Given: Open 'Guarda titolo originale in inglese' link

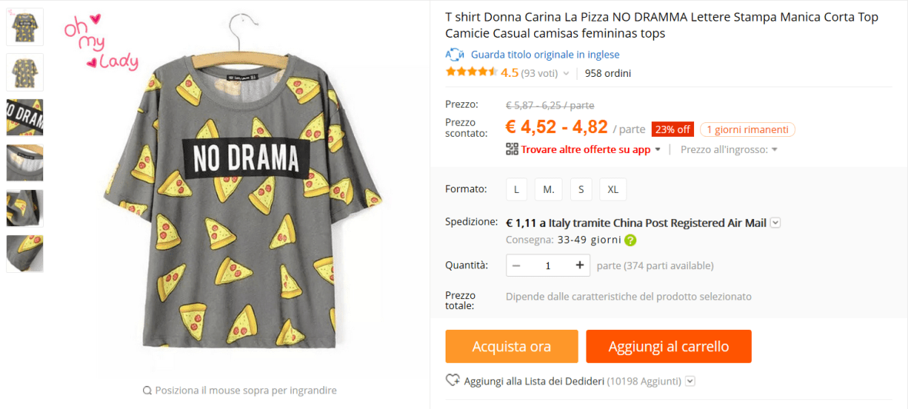Looking at the screenshot, I should [545, 55].
